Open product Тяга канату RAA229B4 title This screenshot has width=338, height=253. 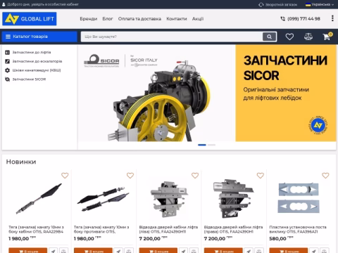point(36,229)
